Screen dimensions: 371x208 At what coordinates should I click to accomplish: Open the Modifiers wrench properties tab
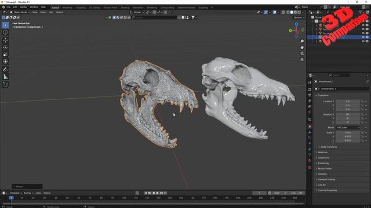pos(310,132)
